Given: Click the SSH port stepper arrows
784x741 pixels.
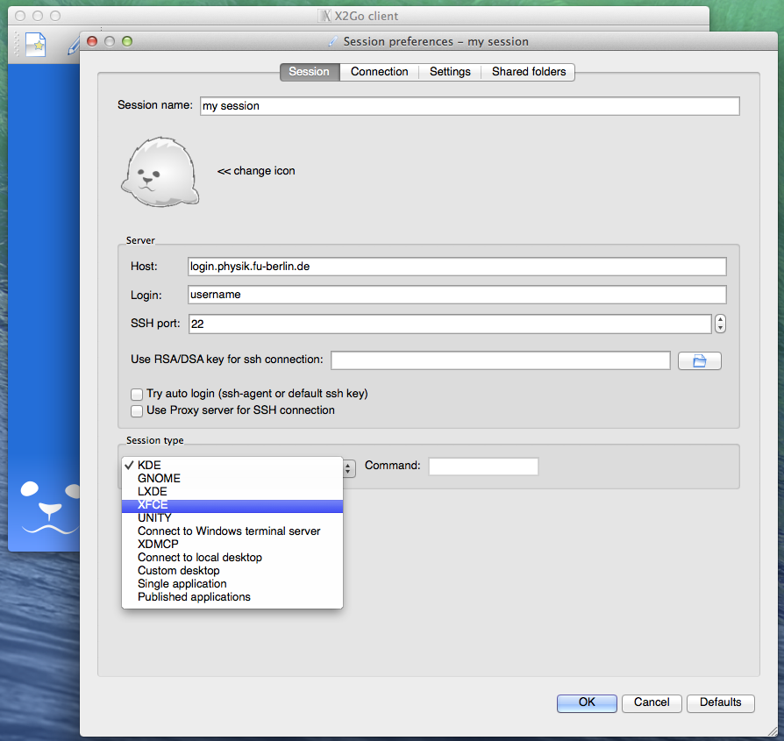Looking at the screenshot, I should [720, 324].
